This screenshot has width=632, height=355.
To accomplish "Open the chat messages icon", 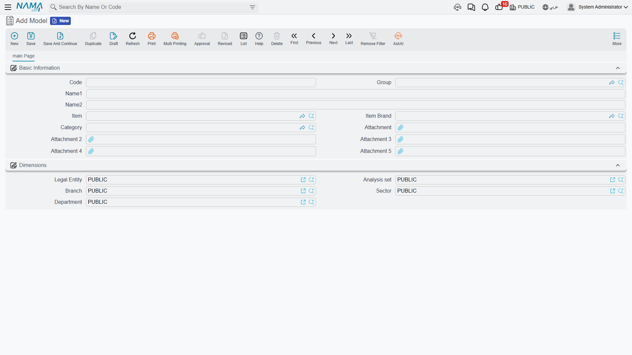I will pos(471,7).
